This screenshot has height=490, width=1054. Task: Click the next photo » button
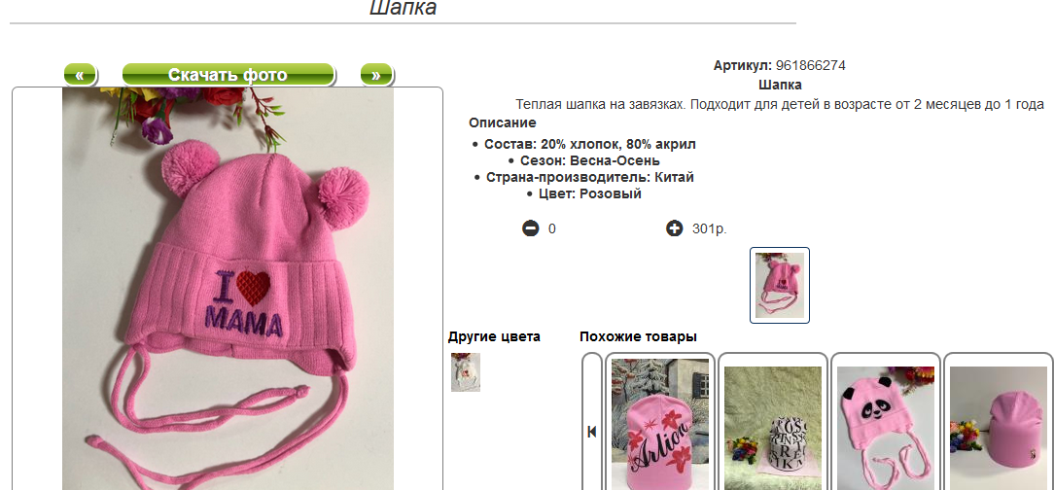(x=376, y=75)
